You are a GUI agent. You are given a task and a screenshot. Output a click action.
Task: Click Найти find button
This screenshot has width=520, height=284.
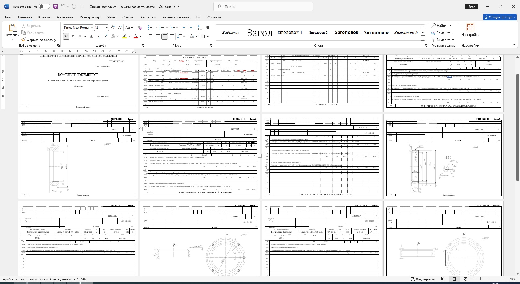click(439, 25)
